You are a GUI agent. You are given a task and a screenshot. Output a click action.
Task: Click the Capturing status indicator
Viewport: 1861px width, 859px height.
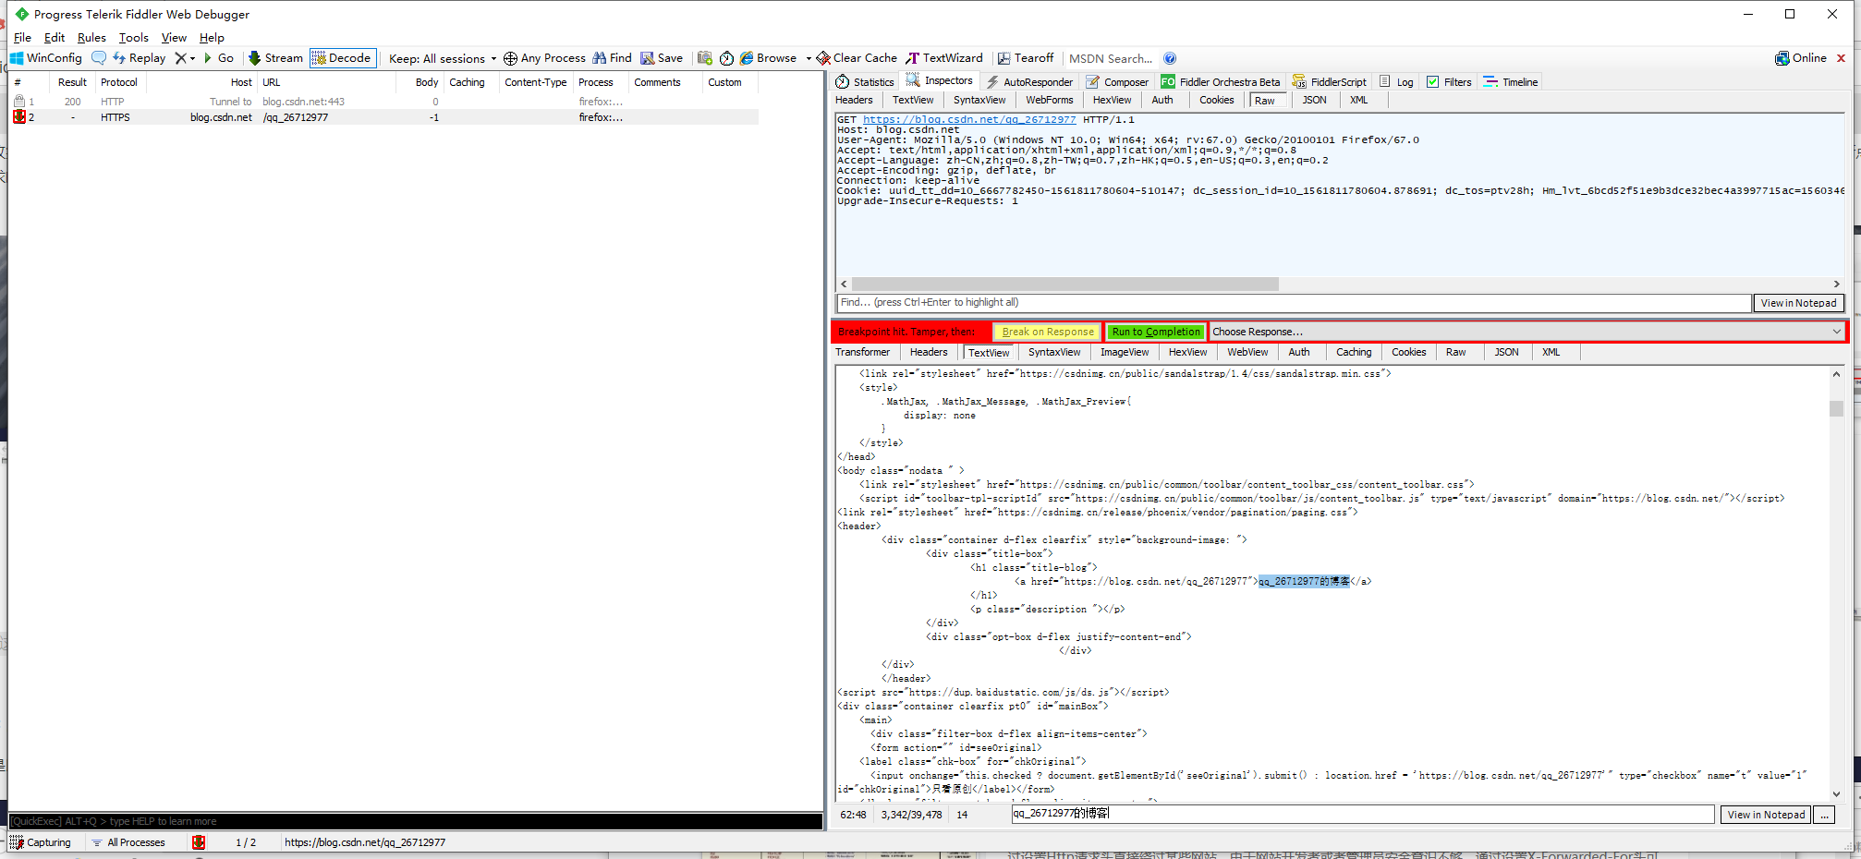click(x=41, y=842)
